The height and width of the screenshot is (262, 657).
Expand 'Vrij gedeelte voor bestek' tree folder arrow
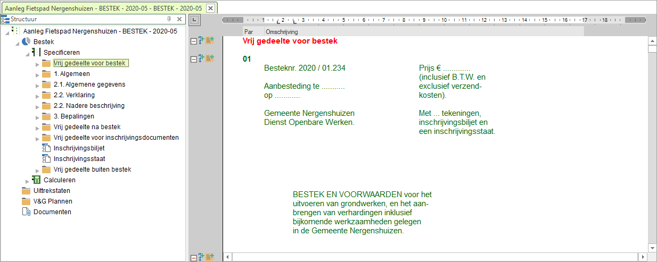click(37, 64)
